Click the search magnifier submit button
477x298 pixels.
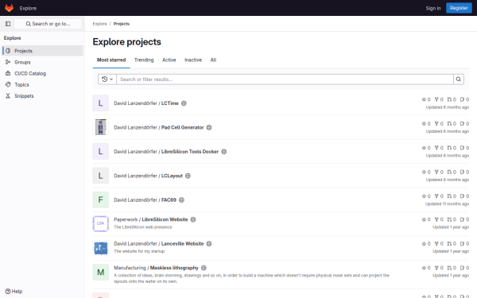click(x=459, y=79)
